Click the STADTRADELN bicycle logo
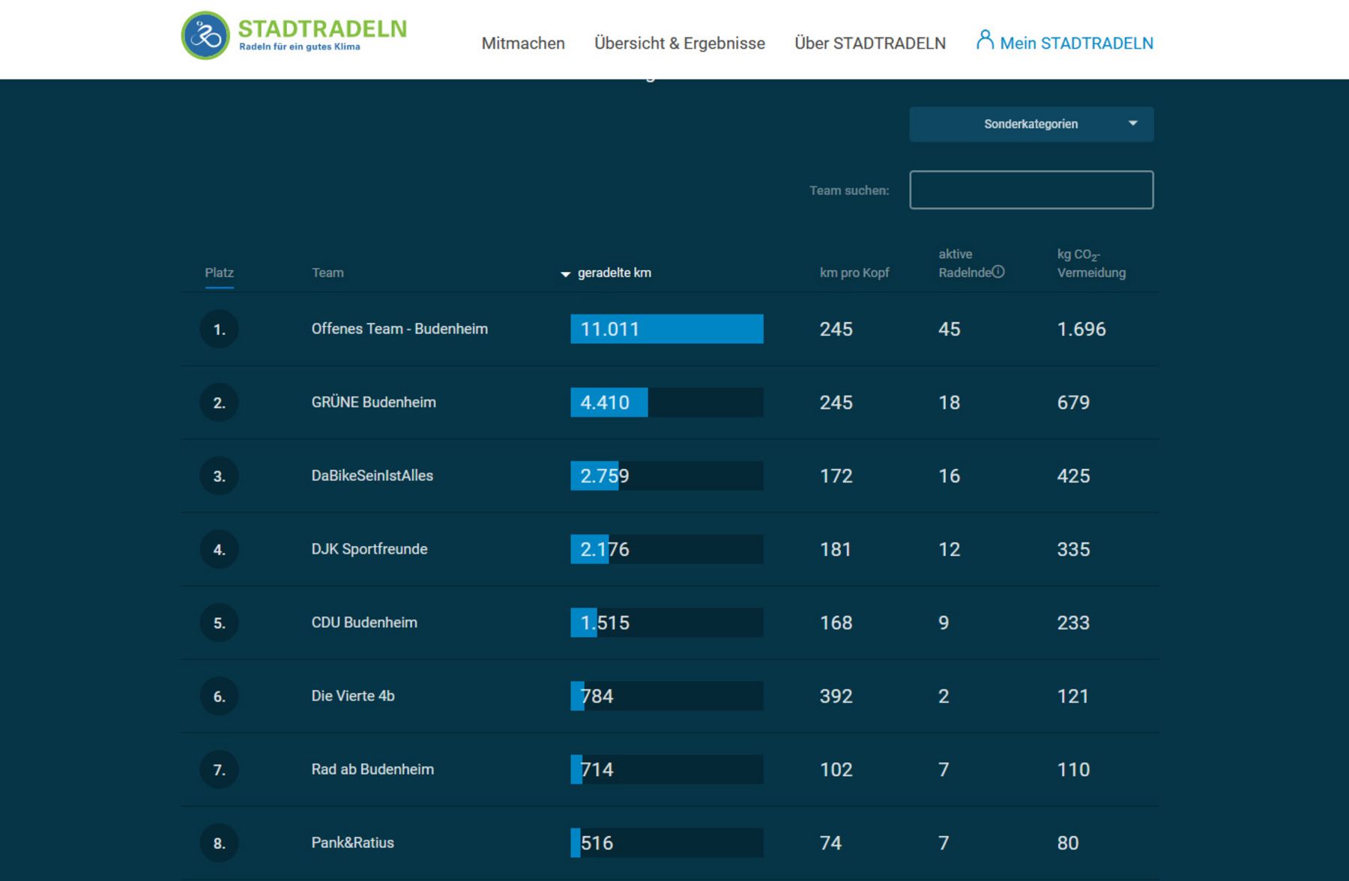 point(205,35)
